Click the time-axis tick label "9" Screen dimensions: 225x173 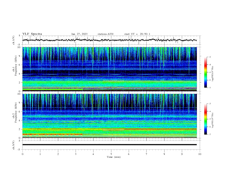(182, 154)
